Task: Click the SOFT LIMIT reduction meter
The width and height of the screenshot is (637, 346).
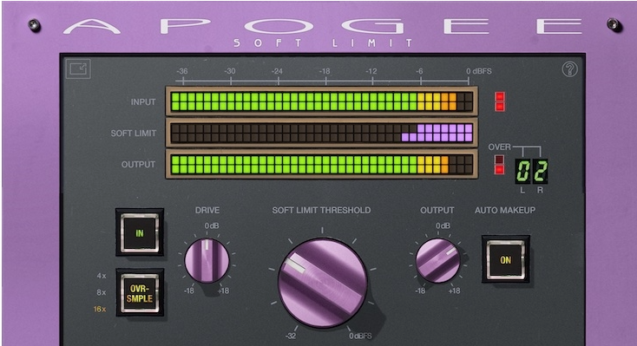Action: point(322,133)
